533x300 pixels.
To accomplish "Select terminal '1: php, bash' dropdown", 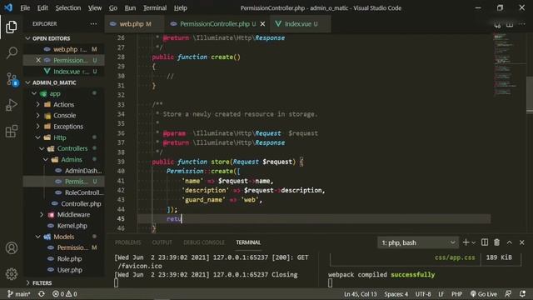I will (418, 242).
